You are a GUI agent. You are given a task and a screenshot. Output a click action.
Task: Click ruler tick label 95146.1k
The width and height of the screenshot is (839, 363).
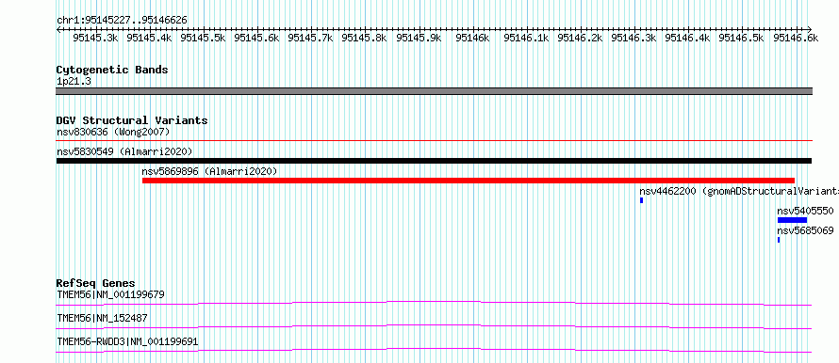click(x=527, y=38)
